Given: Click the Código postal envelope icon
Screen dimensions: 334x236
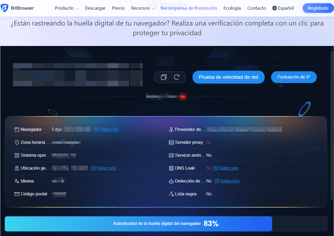Looking at the screenshot, I should tap(16, 194).
